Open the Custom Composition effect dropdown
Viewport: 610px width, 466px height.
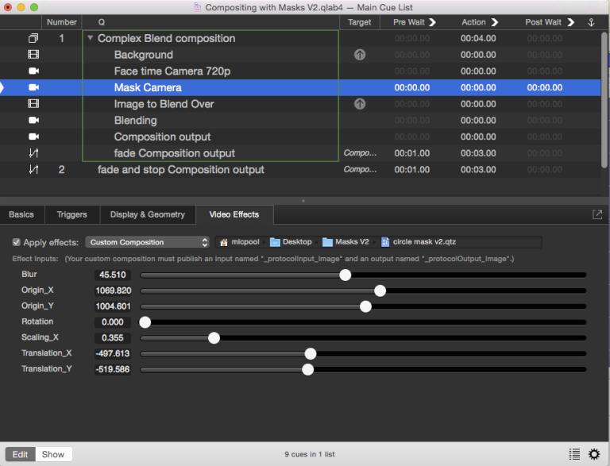pos(148,242)
